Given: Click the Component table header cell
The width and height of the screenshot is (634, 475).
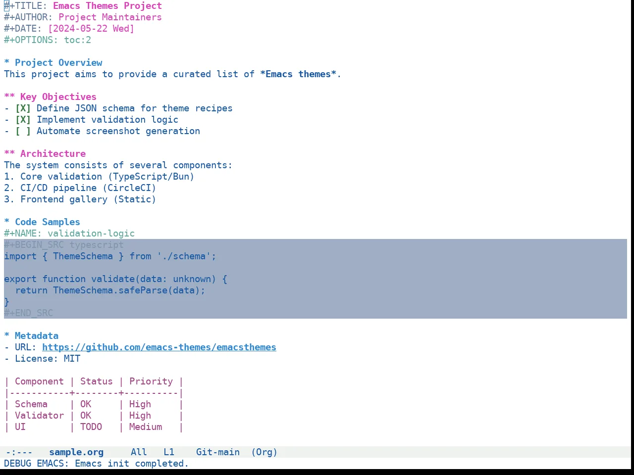Looking at the screenshot, I should 39,381.
